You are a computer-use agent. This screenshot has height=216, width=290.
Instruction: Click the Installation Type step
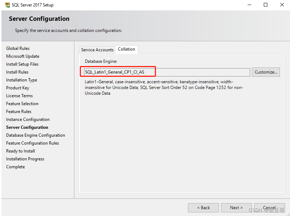pos(22,80)
